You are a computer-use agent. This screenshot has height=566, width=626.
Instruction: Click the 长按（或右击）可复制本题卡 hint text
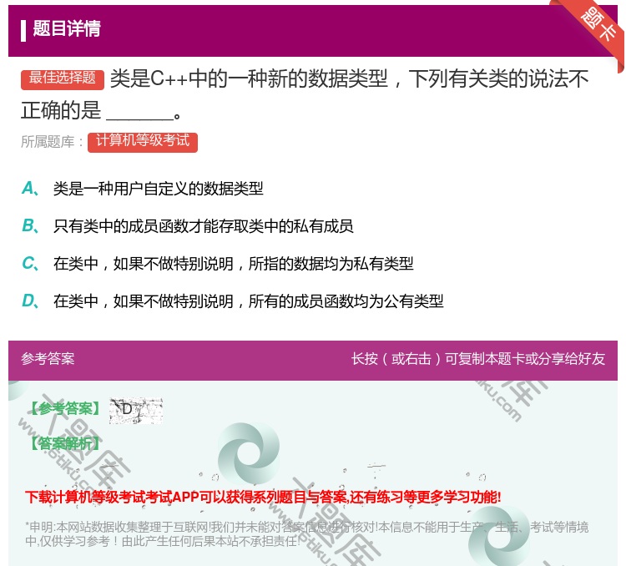click(x=478, y=359)
